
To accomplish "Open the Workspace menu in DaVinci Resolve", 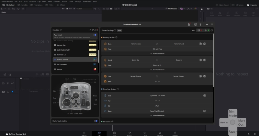I will (87, 1).
